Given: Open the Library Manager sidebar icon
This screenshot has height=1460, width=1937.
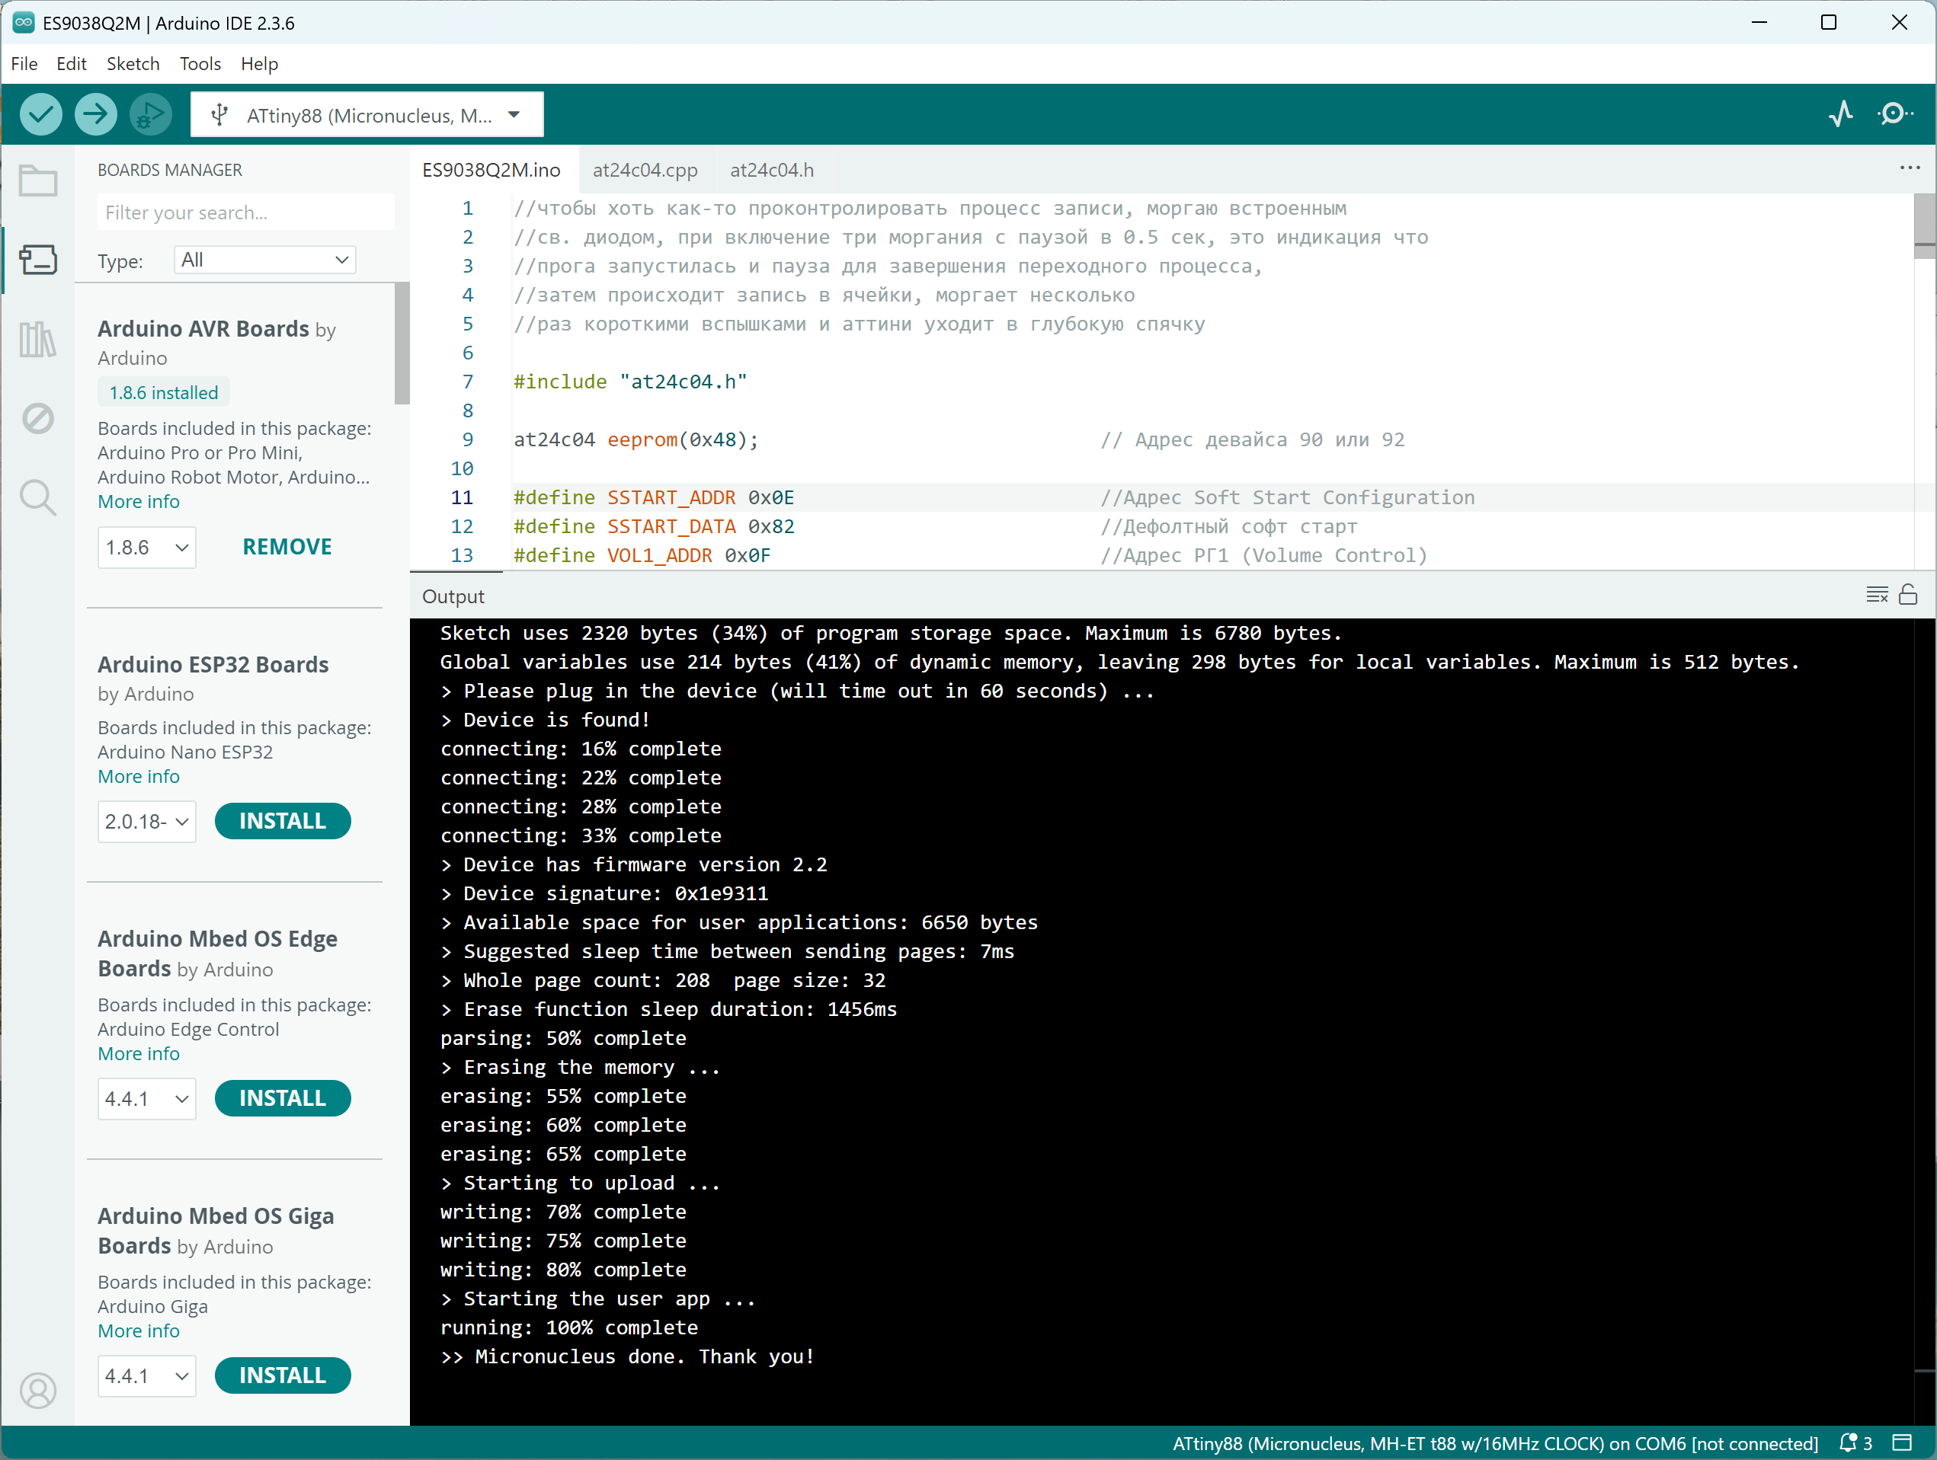Looking at the screenshot, I should tap(37, 339).
